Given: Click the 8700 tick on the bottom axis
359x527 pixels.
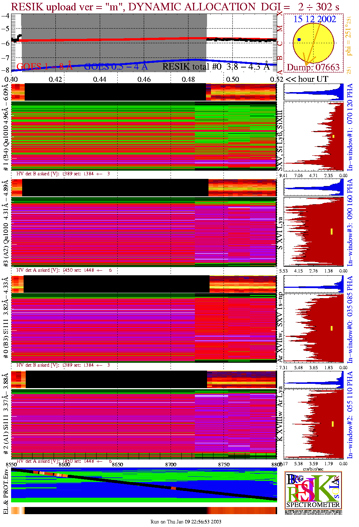Looking at the screenshot, I should click(x=171, y=465).
